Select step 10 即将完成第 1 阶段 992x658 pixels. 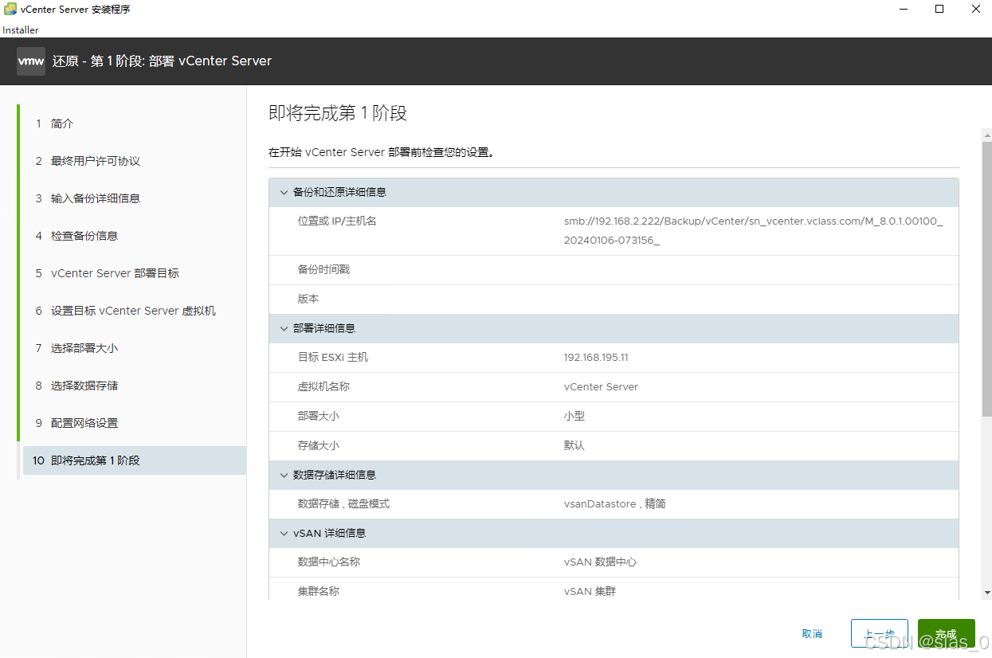tap(134, 460)
